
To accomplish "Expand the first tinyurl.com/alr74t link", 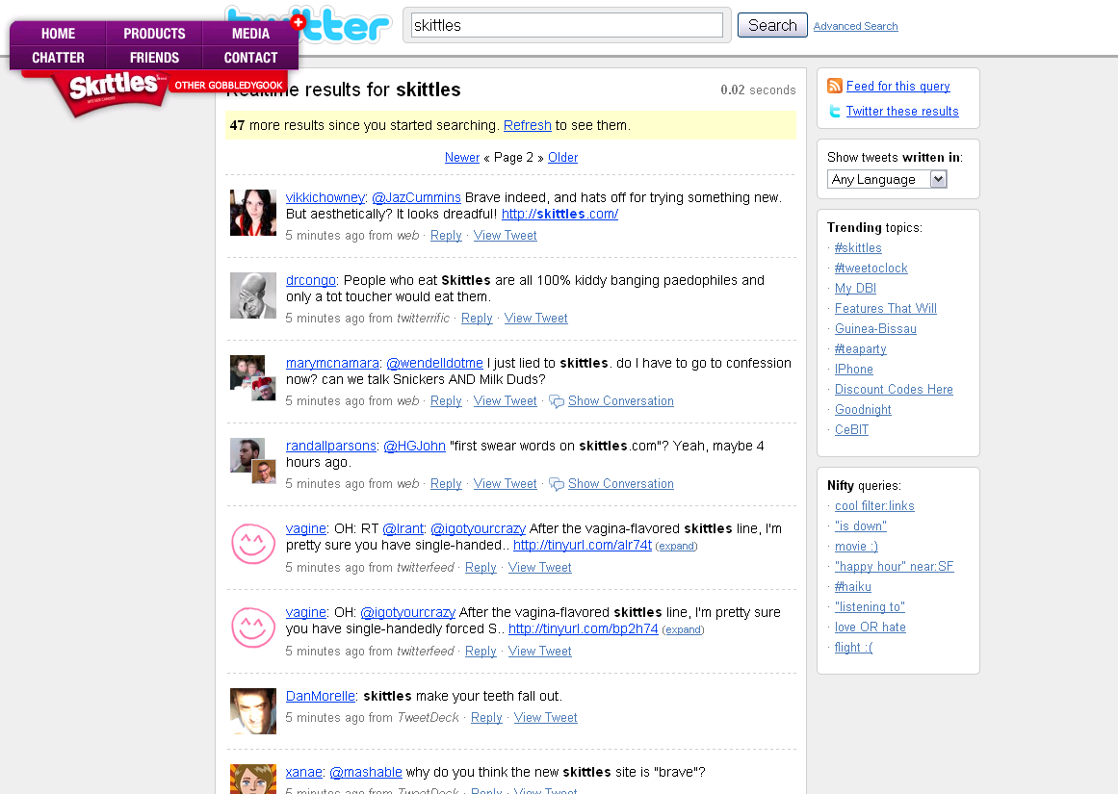I will click(676, 547).
